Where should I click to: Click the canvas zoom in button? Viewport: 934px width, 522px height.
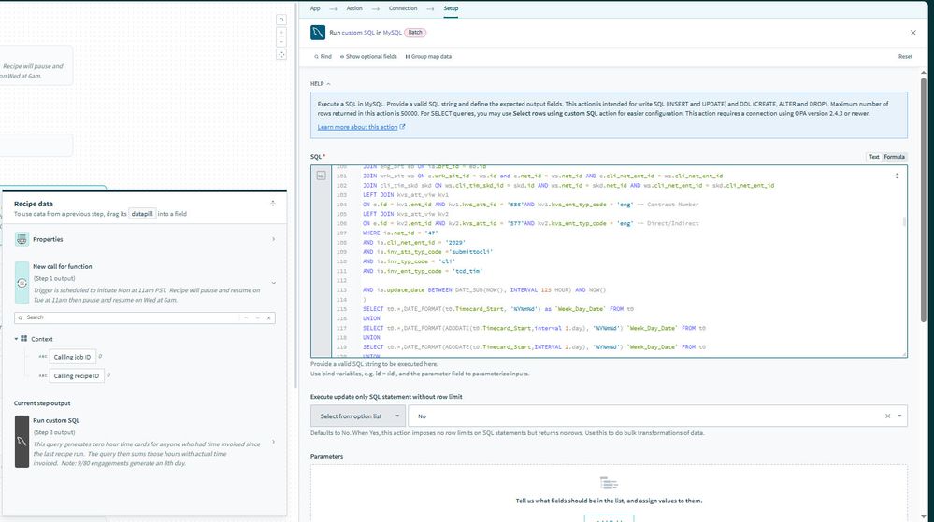283,31
